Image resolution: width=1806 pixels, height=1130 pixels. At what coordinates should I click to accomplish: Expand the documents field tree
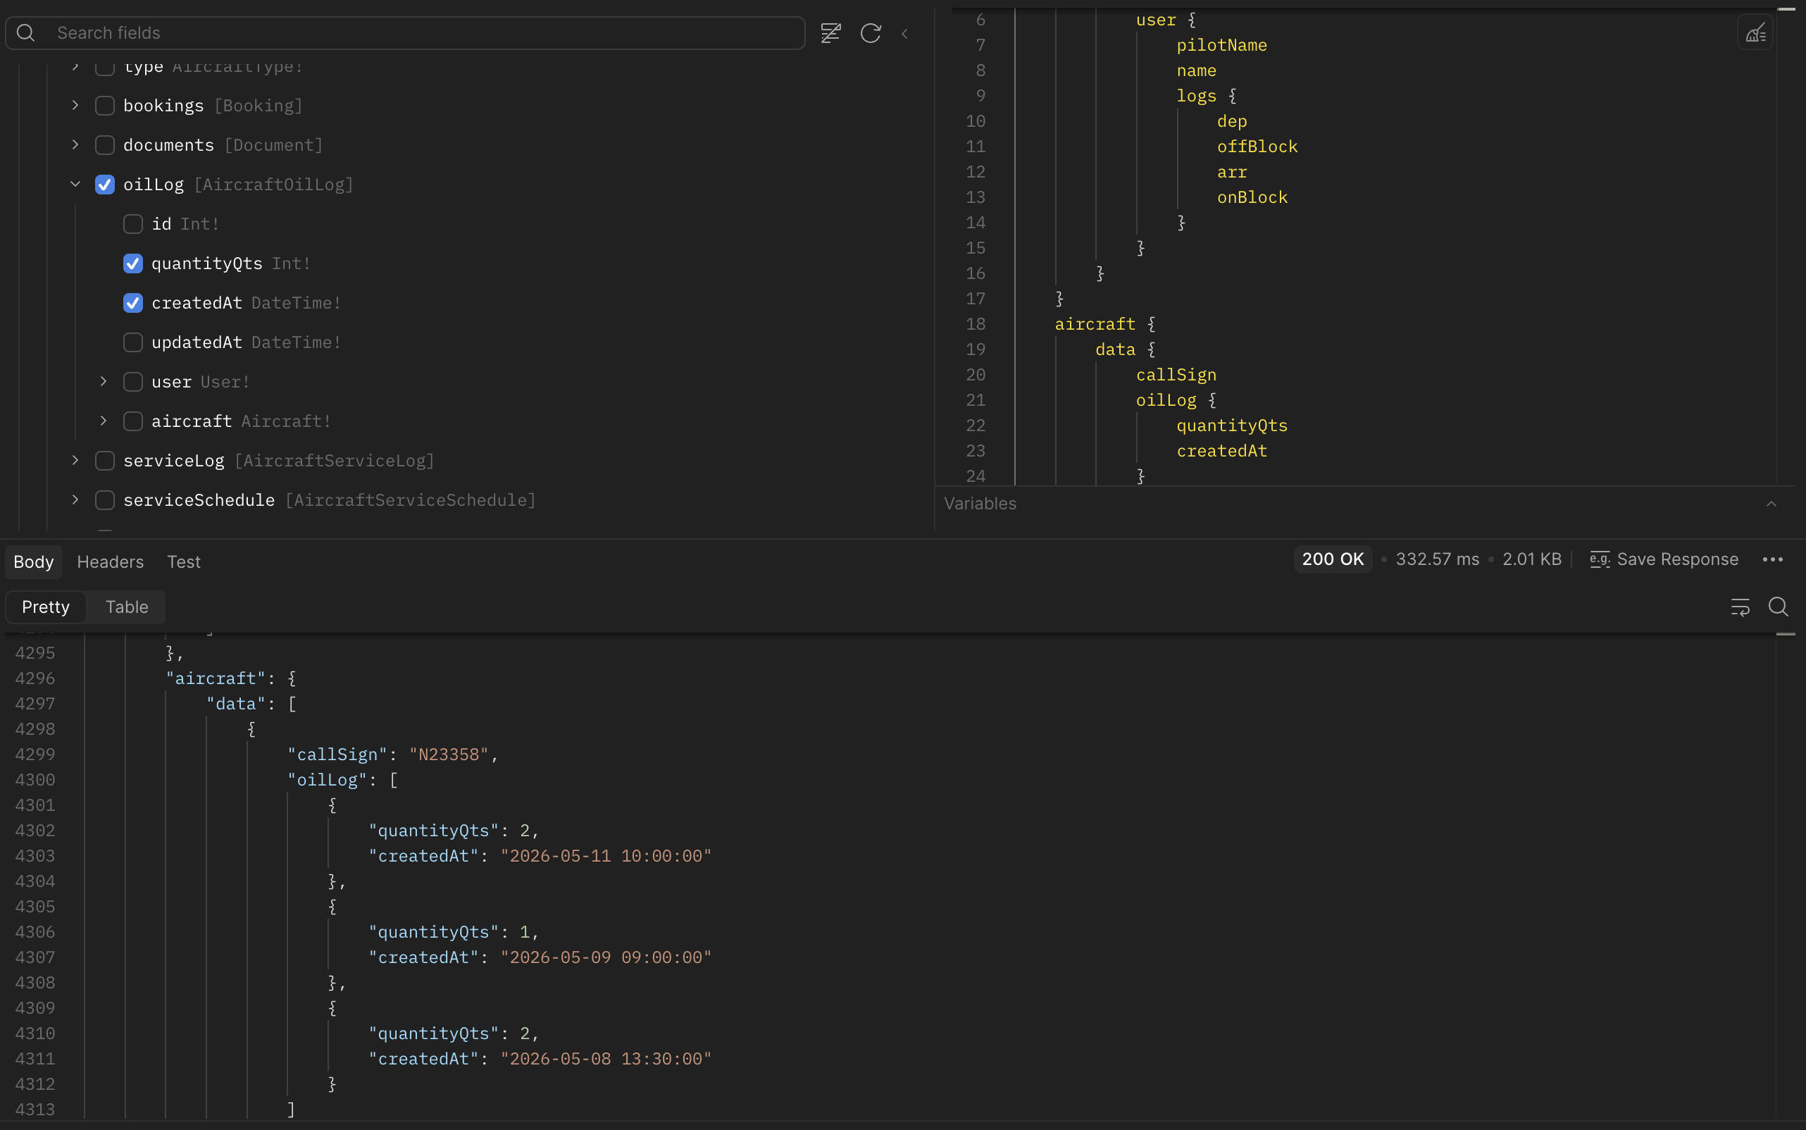(x=75, y=145)
